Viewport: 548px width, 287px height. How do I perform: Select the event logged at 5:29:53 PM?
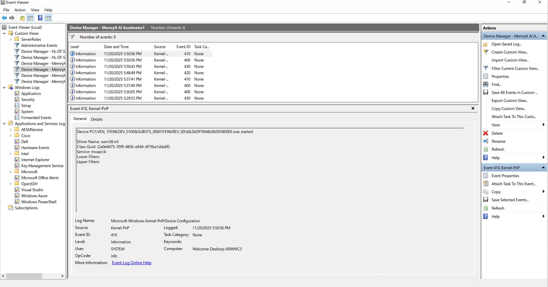point(140,98)
